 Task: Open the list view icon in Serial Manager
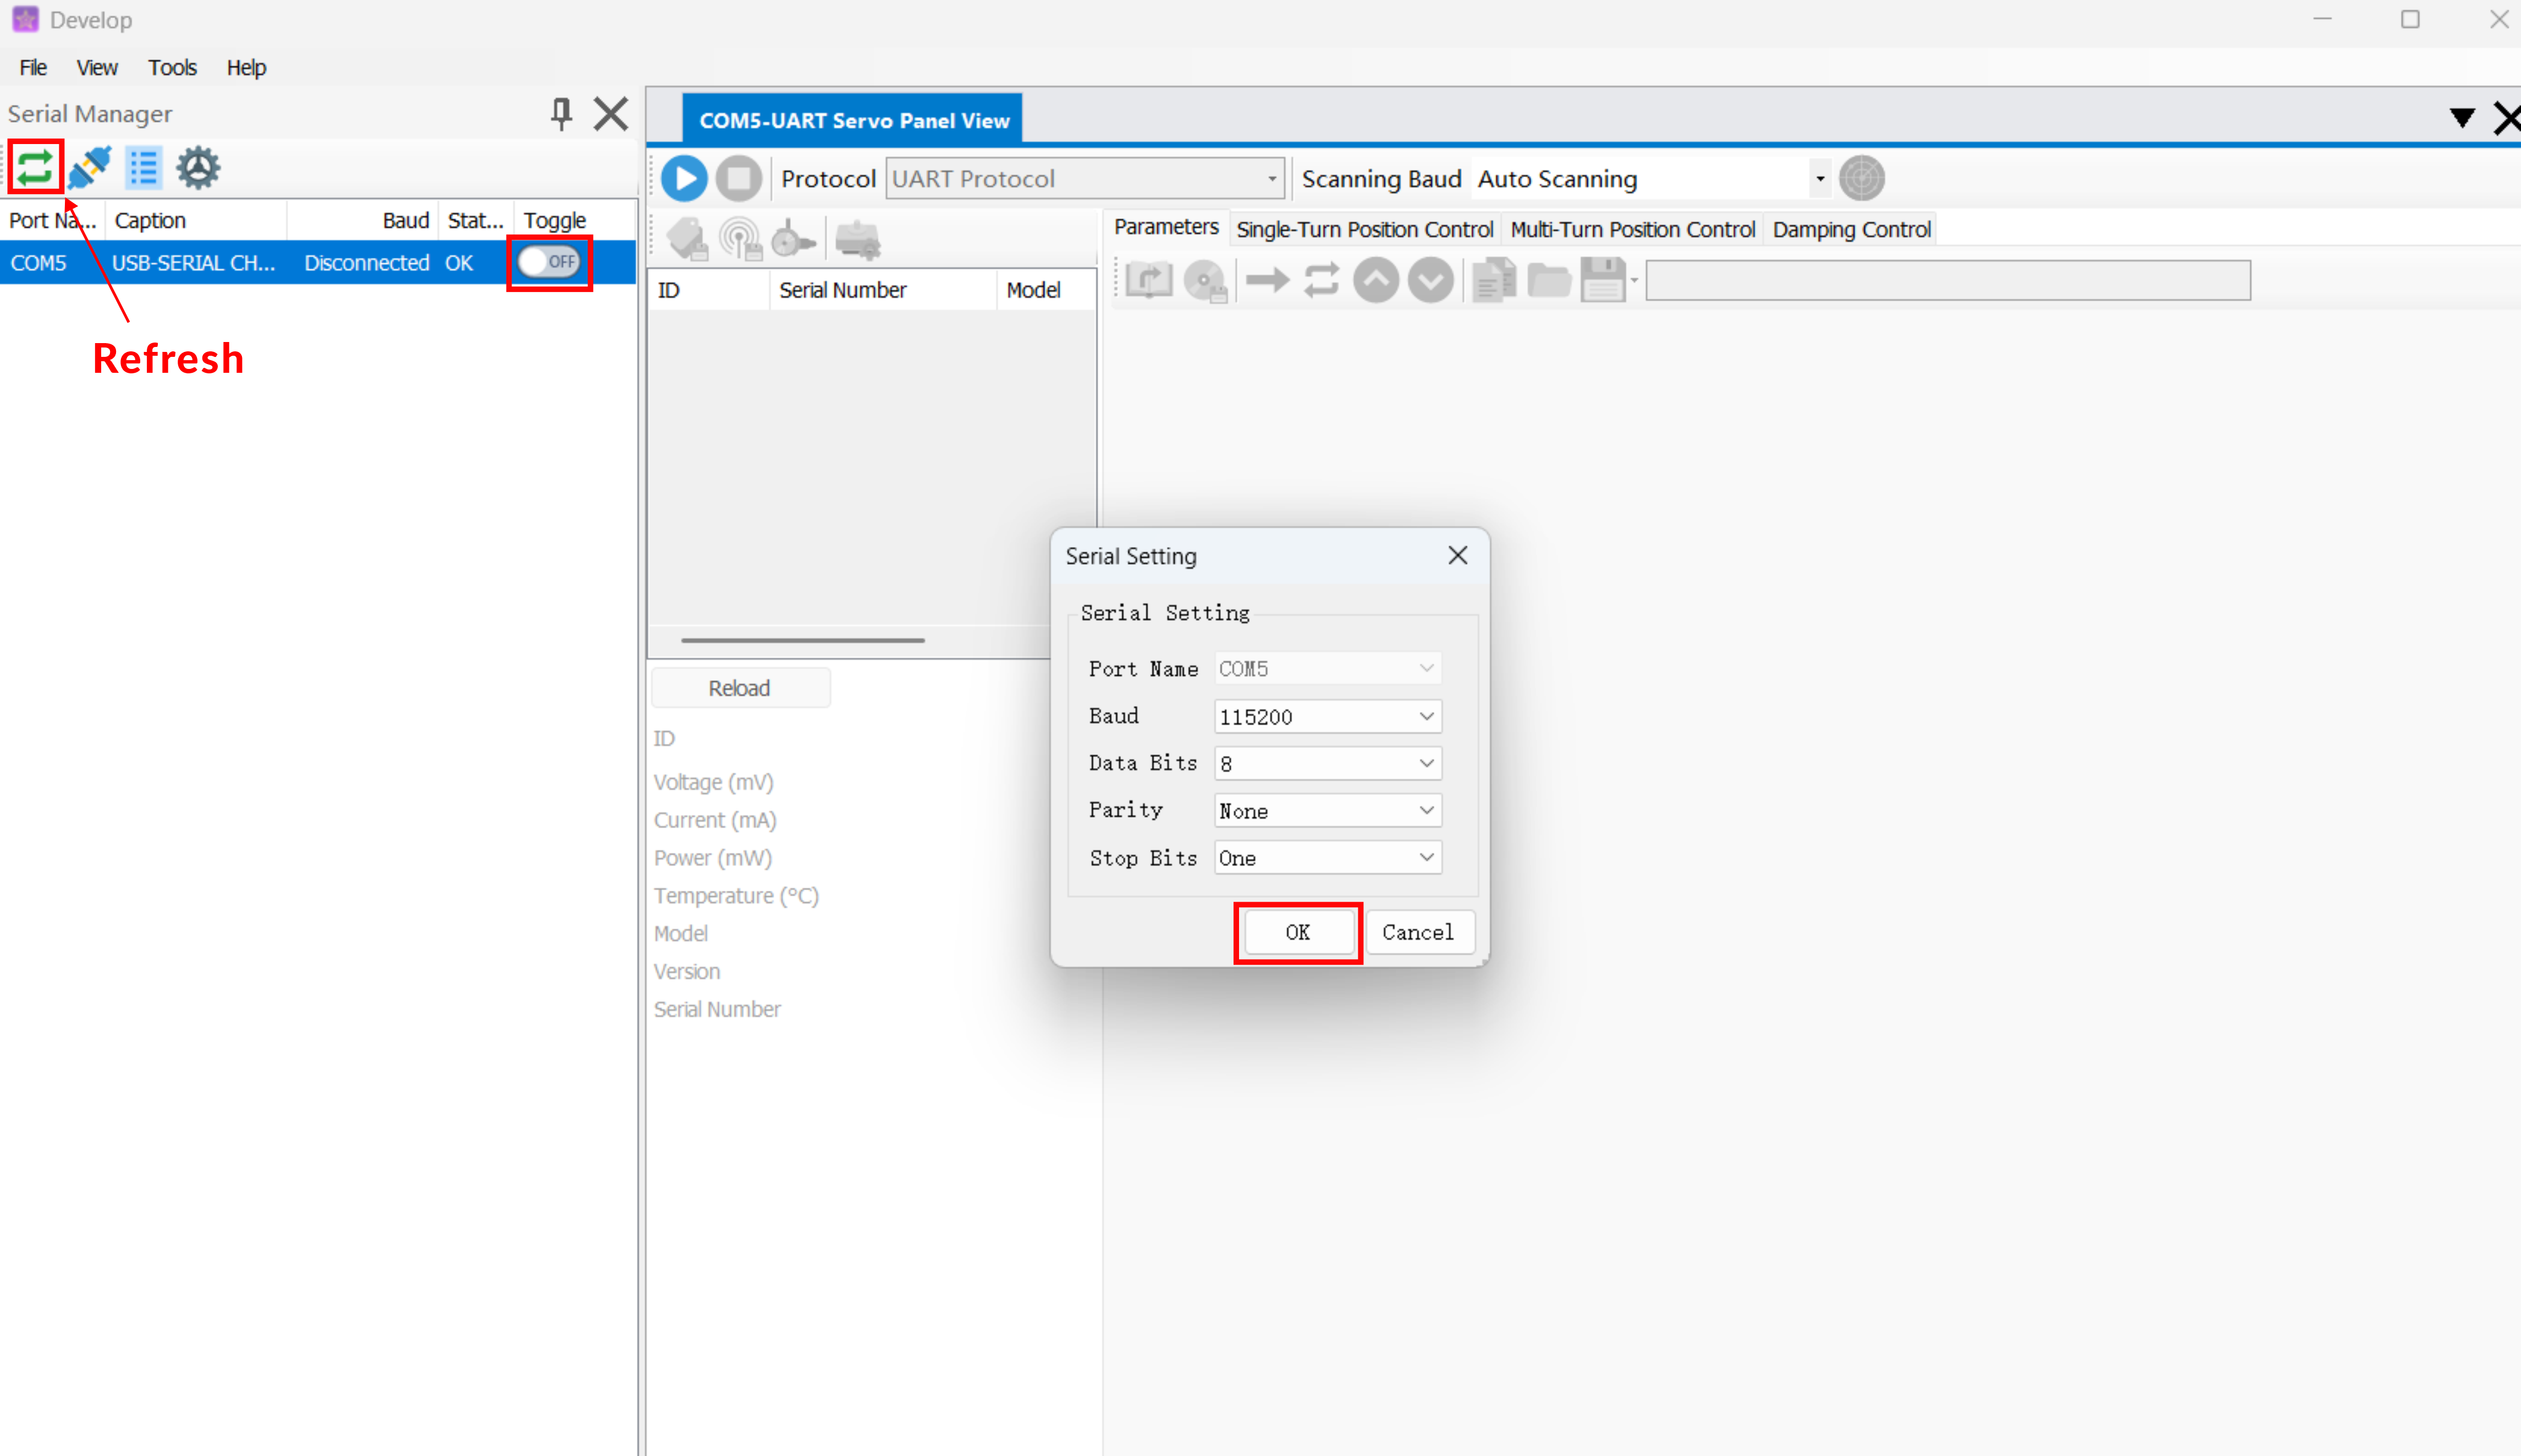[143, 167]
